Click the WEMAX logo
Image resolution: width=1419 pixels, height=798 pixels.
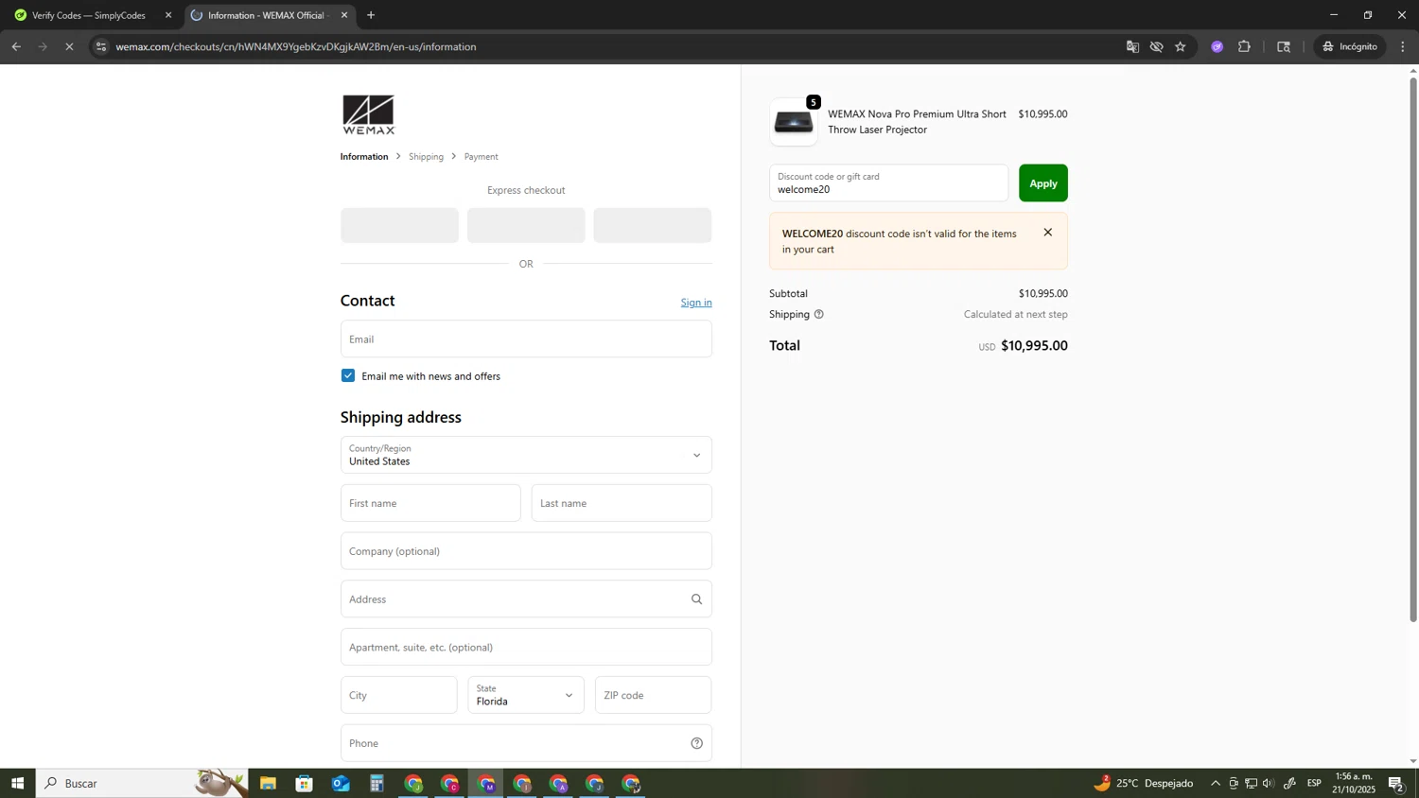click(x=368, y=114)
